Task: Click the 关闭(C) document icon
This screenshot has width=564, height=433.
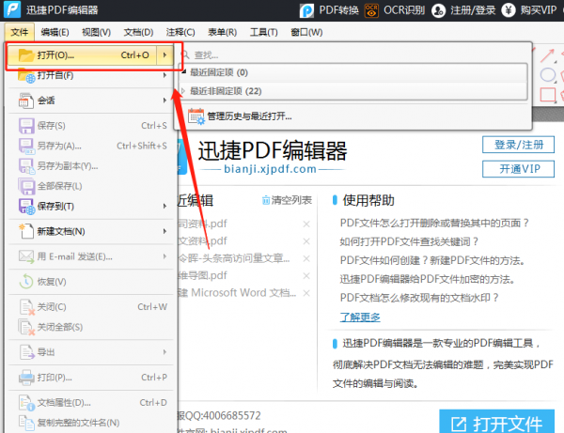Action: [26, 307]
